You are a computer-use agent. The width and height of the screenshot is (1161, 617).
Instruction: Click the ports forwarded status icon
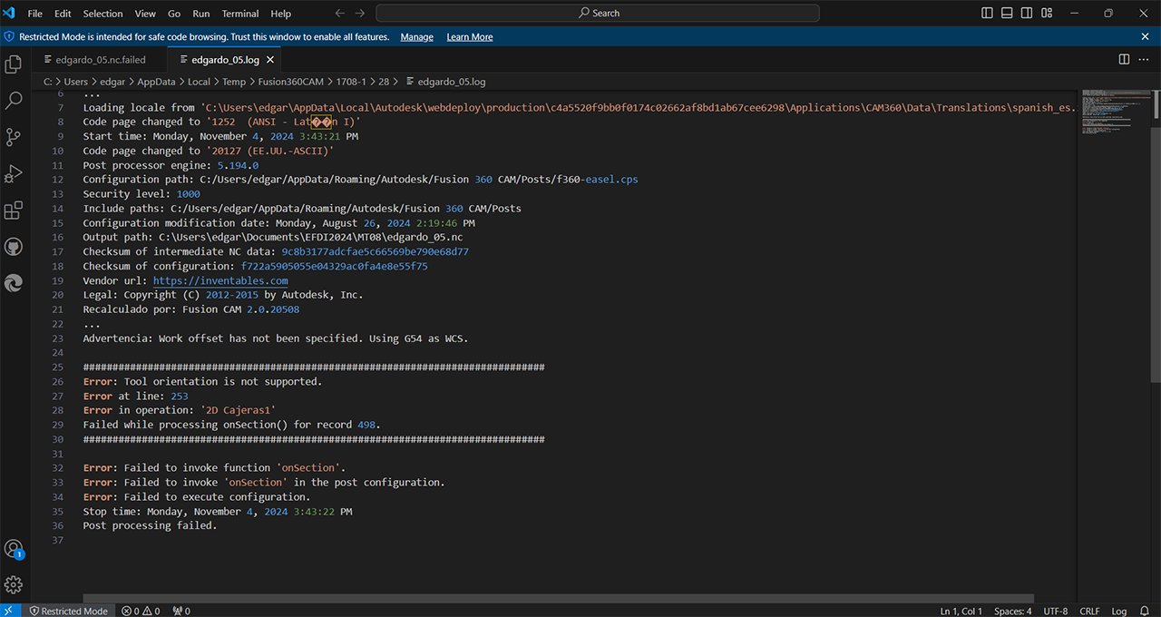click(181, 611)
